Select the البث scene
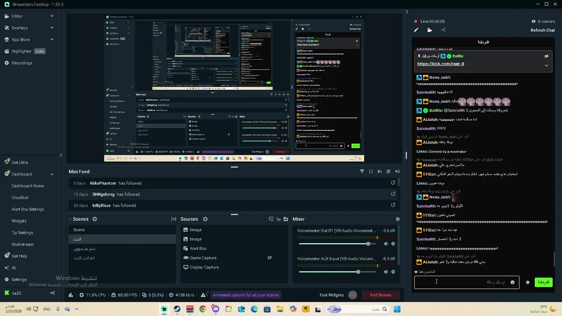The image size is (562, 316). [x=122, y=239]
